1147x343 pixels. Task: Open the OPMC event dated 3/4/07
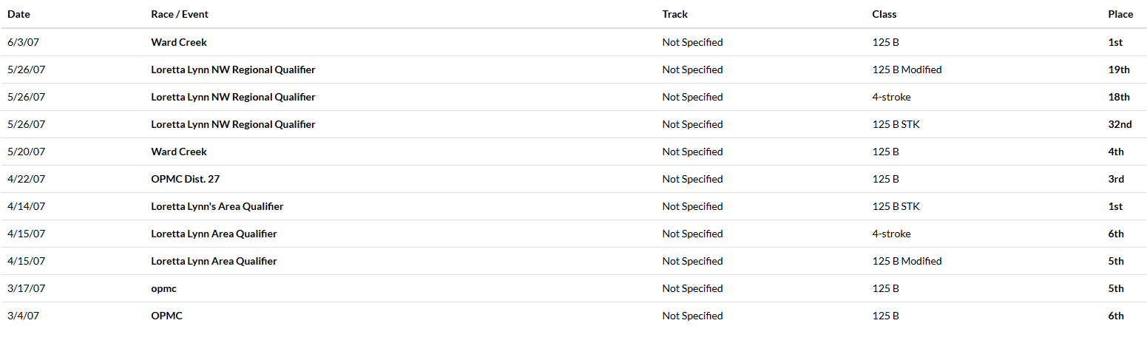coord(166,316)
